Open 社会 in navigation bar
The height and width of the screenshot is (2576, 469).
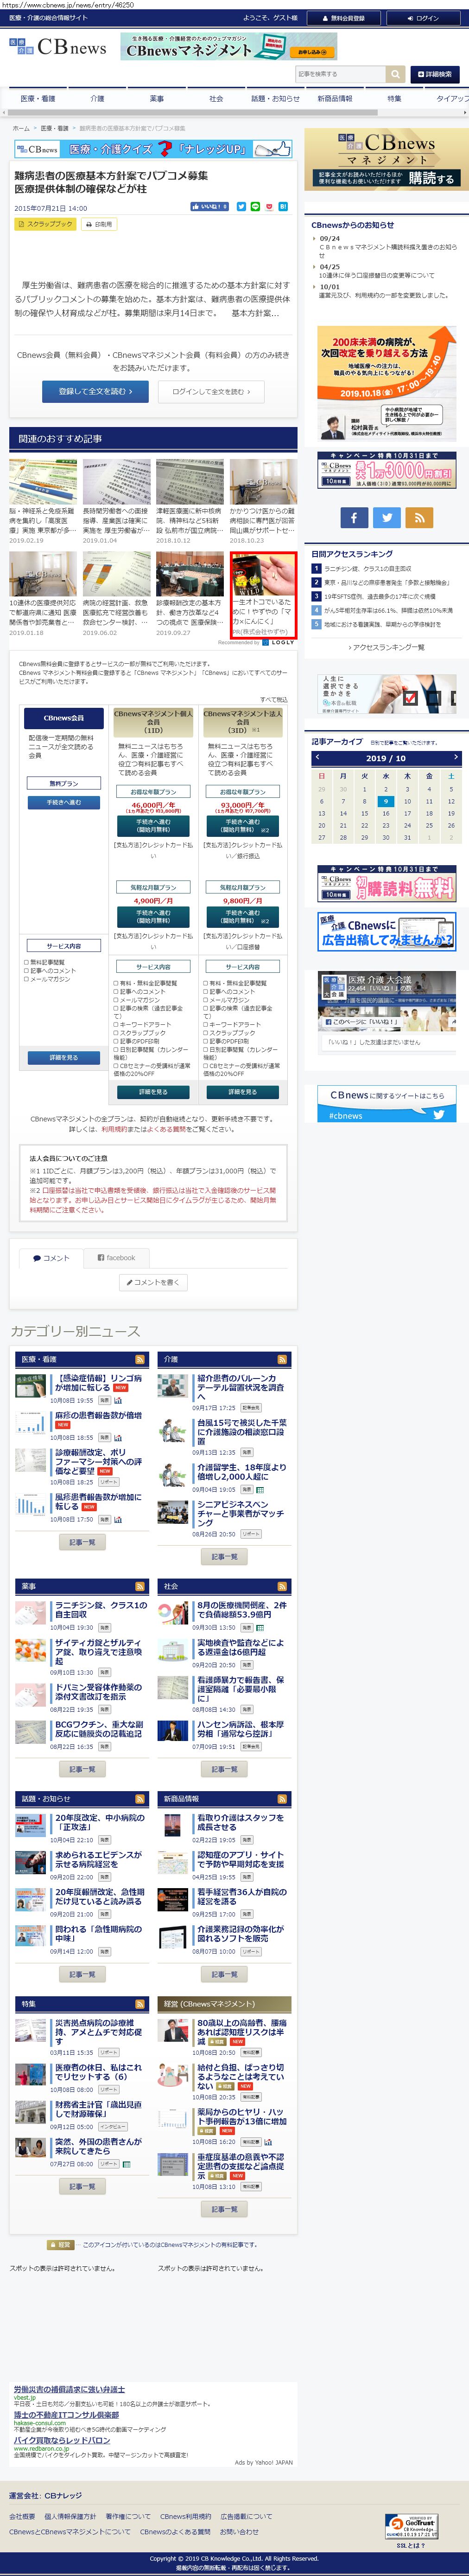215,99
